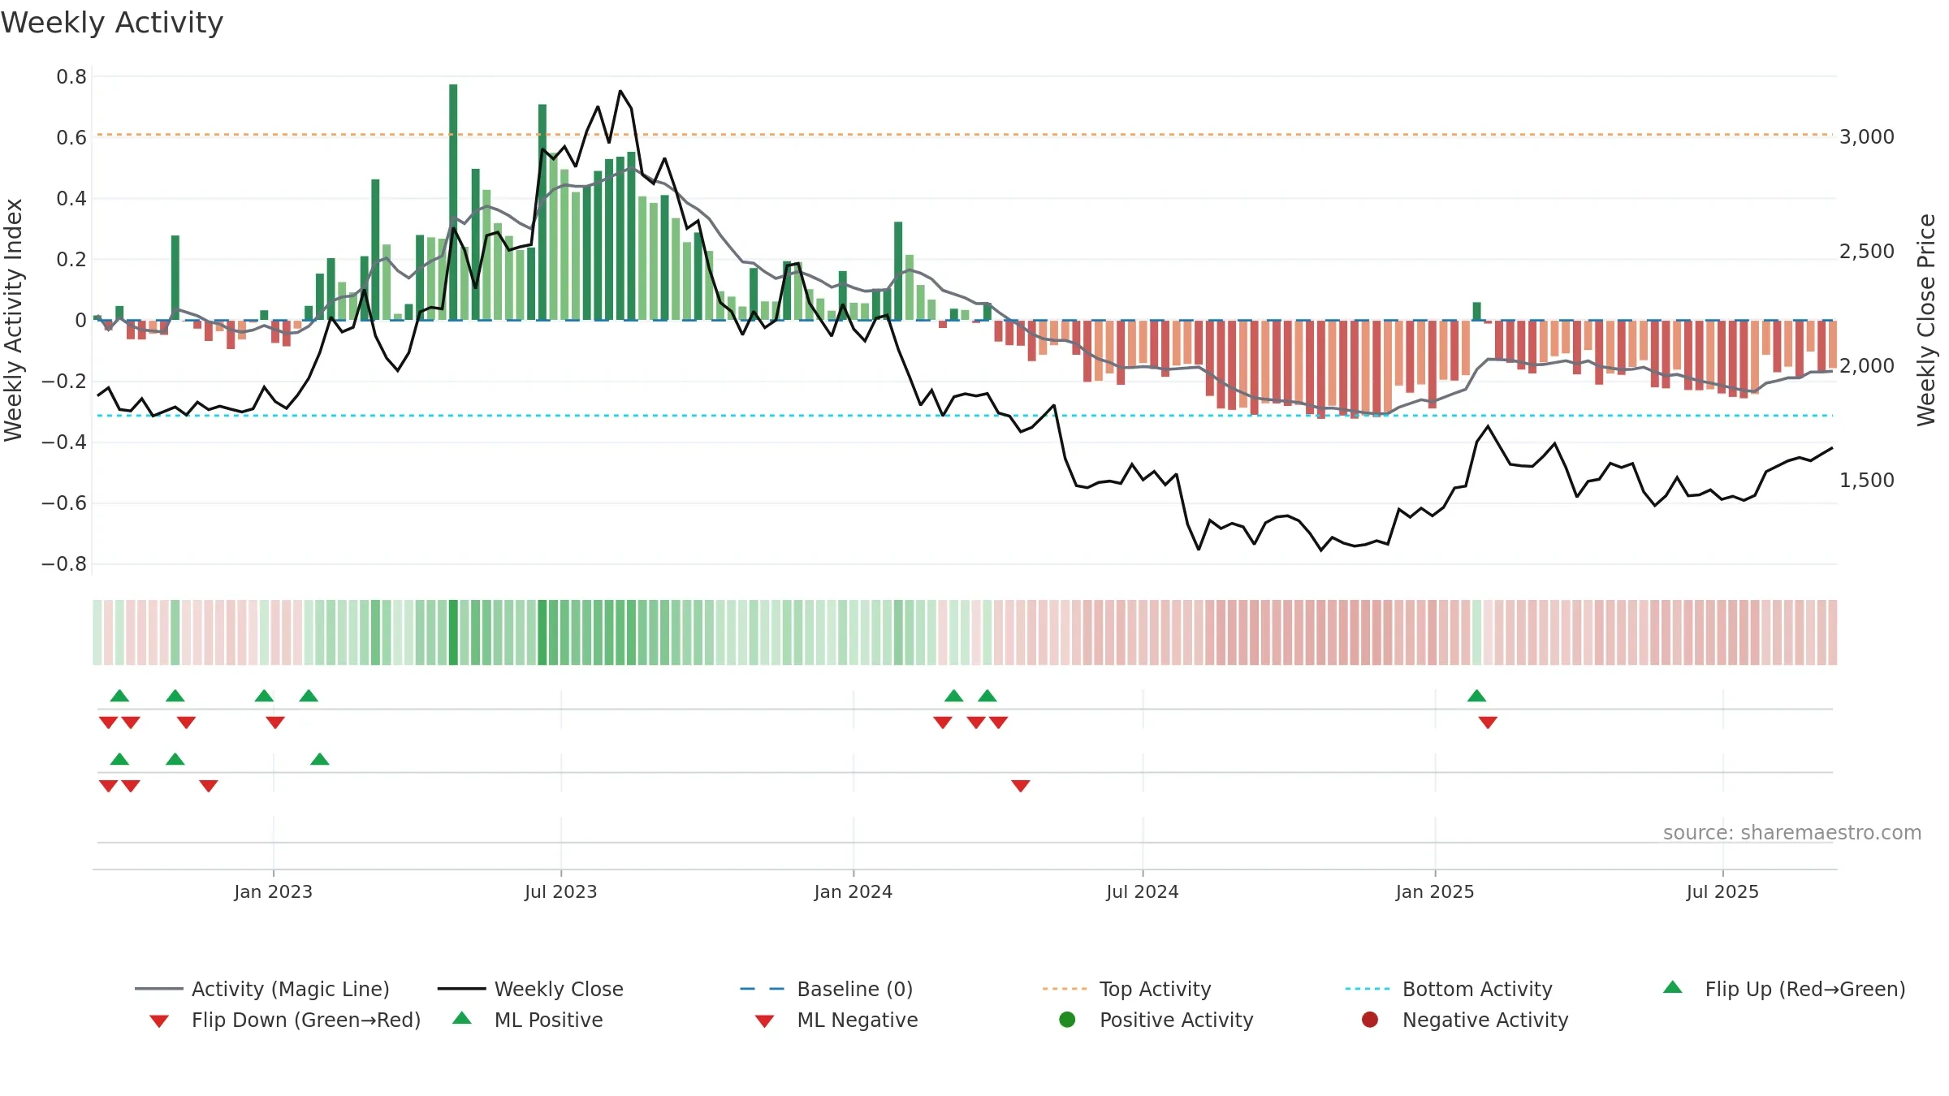Toggle Weekly Close legend entry

pos(530,989)
